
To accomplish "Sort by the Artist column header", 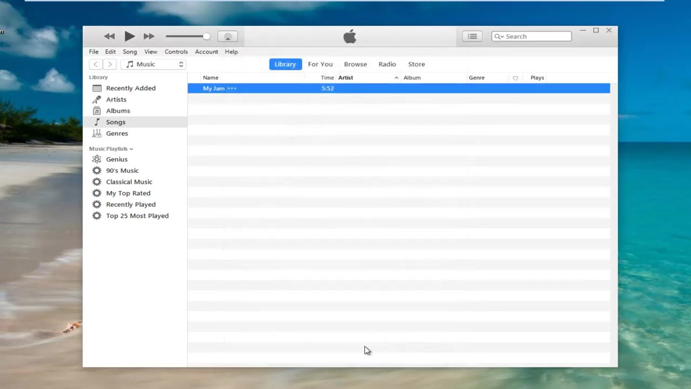I will pos(345,78).
